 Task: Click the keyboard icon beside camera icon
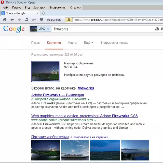[162, 29]
